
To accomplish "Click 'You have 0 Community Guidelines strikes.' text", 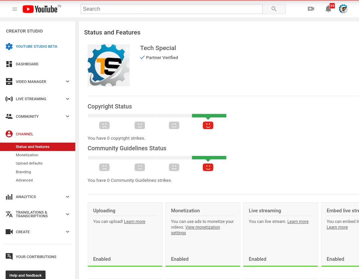I will click(130, 180).
